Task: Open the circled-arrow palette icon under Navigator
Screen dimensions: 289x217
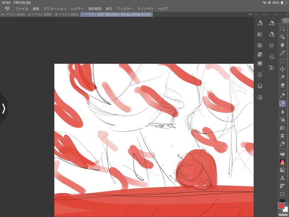Action: click(x=260, y=97)
